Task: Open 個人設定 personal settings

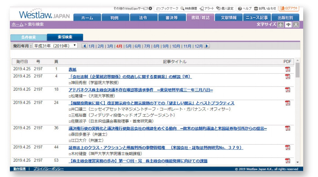Action: point(225,9)
